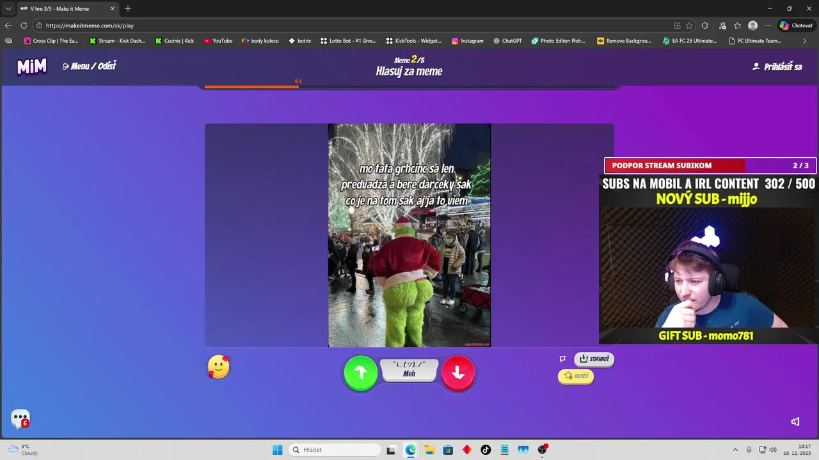
Task: Open Microsoft Edge from taskbar
Action: point(410,450)
